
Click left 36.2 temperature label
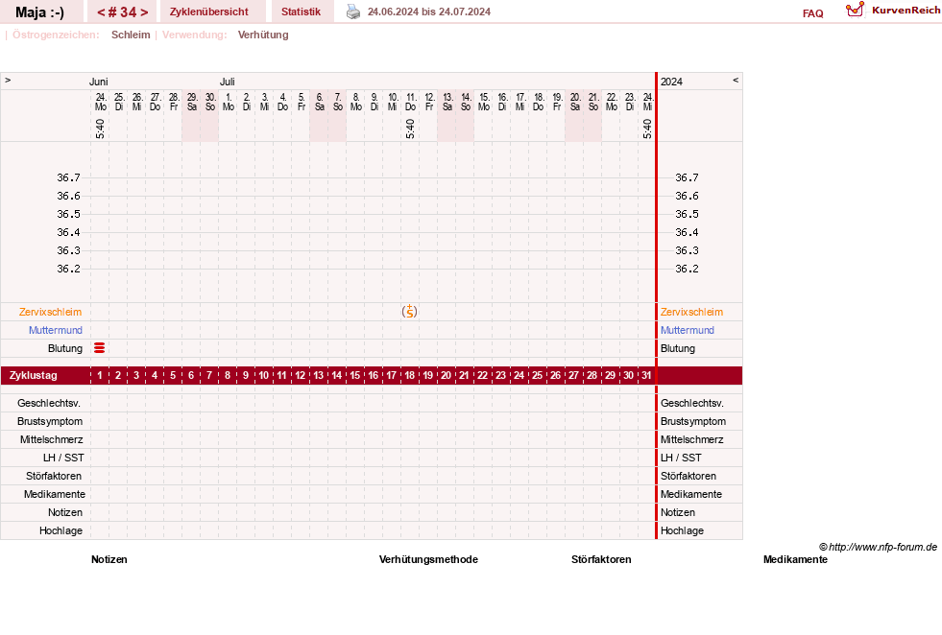(x=68, y=269)
